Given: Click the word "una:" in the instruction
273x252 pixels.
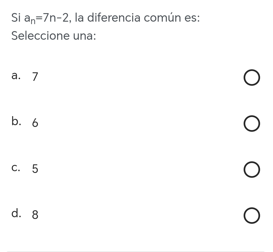Looking at the screenshot, I should (84, 36).
